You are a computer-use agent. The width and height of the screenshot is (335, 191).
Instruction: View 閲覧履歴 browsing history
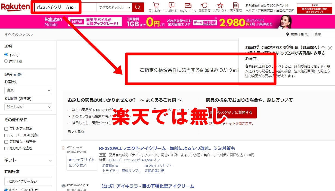click(204, 7)
